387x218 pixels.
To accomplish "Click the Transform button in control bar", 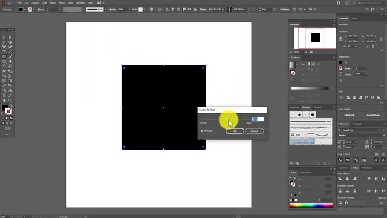I will [x=284, y=10].
